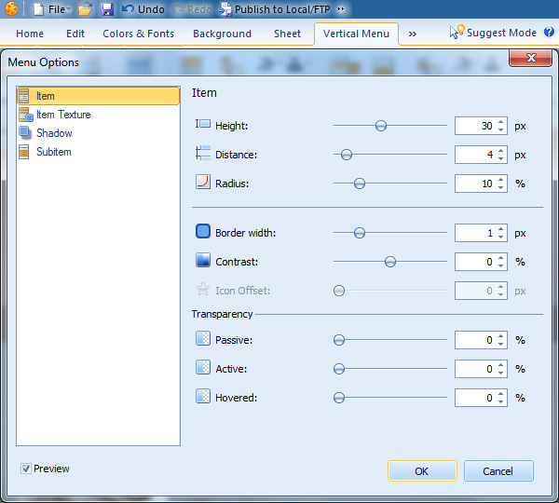Expand the quick access toolbar overflow arrows
Viewport: 559px width, 503px height.
point(341,9)
